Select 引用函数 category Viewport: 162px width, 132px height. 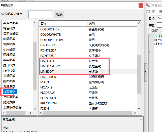[9, 49]
